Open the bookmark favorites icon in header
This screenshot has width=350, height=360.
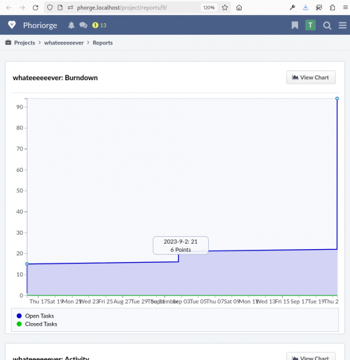point(295,25)
